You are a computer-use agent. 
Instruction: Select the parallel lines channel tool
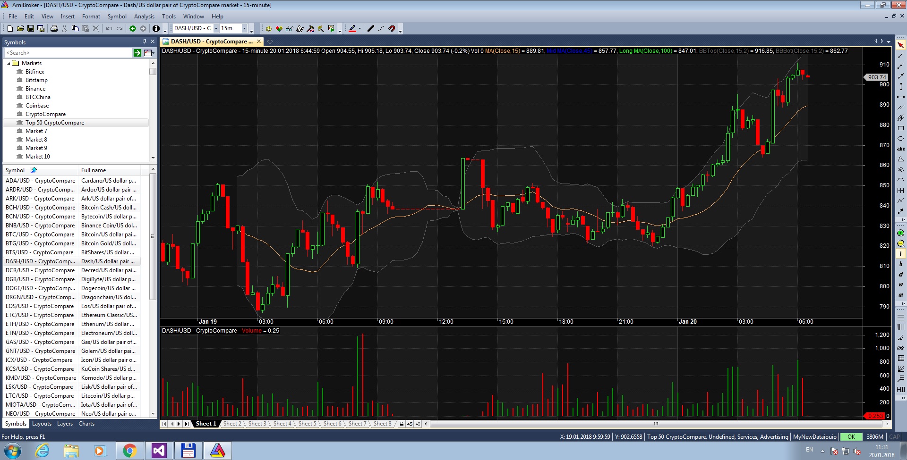[901, 108]
